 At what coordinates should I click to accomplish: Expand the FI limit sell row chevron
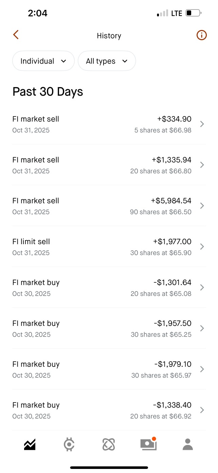click(202, 247)
